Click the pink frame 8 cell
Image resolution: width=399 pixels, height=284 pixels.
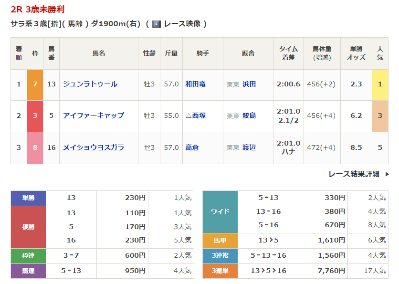(x=35, y=147)
